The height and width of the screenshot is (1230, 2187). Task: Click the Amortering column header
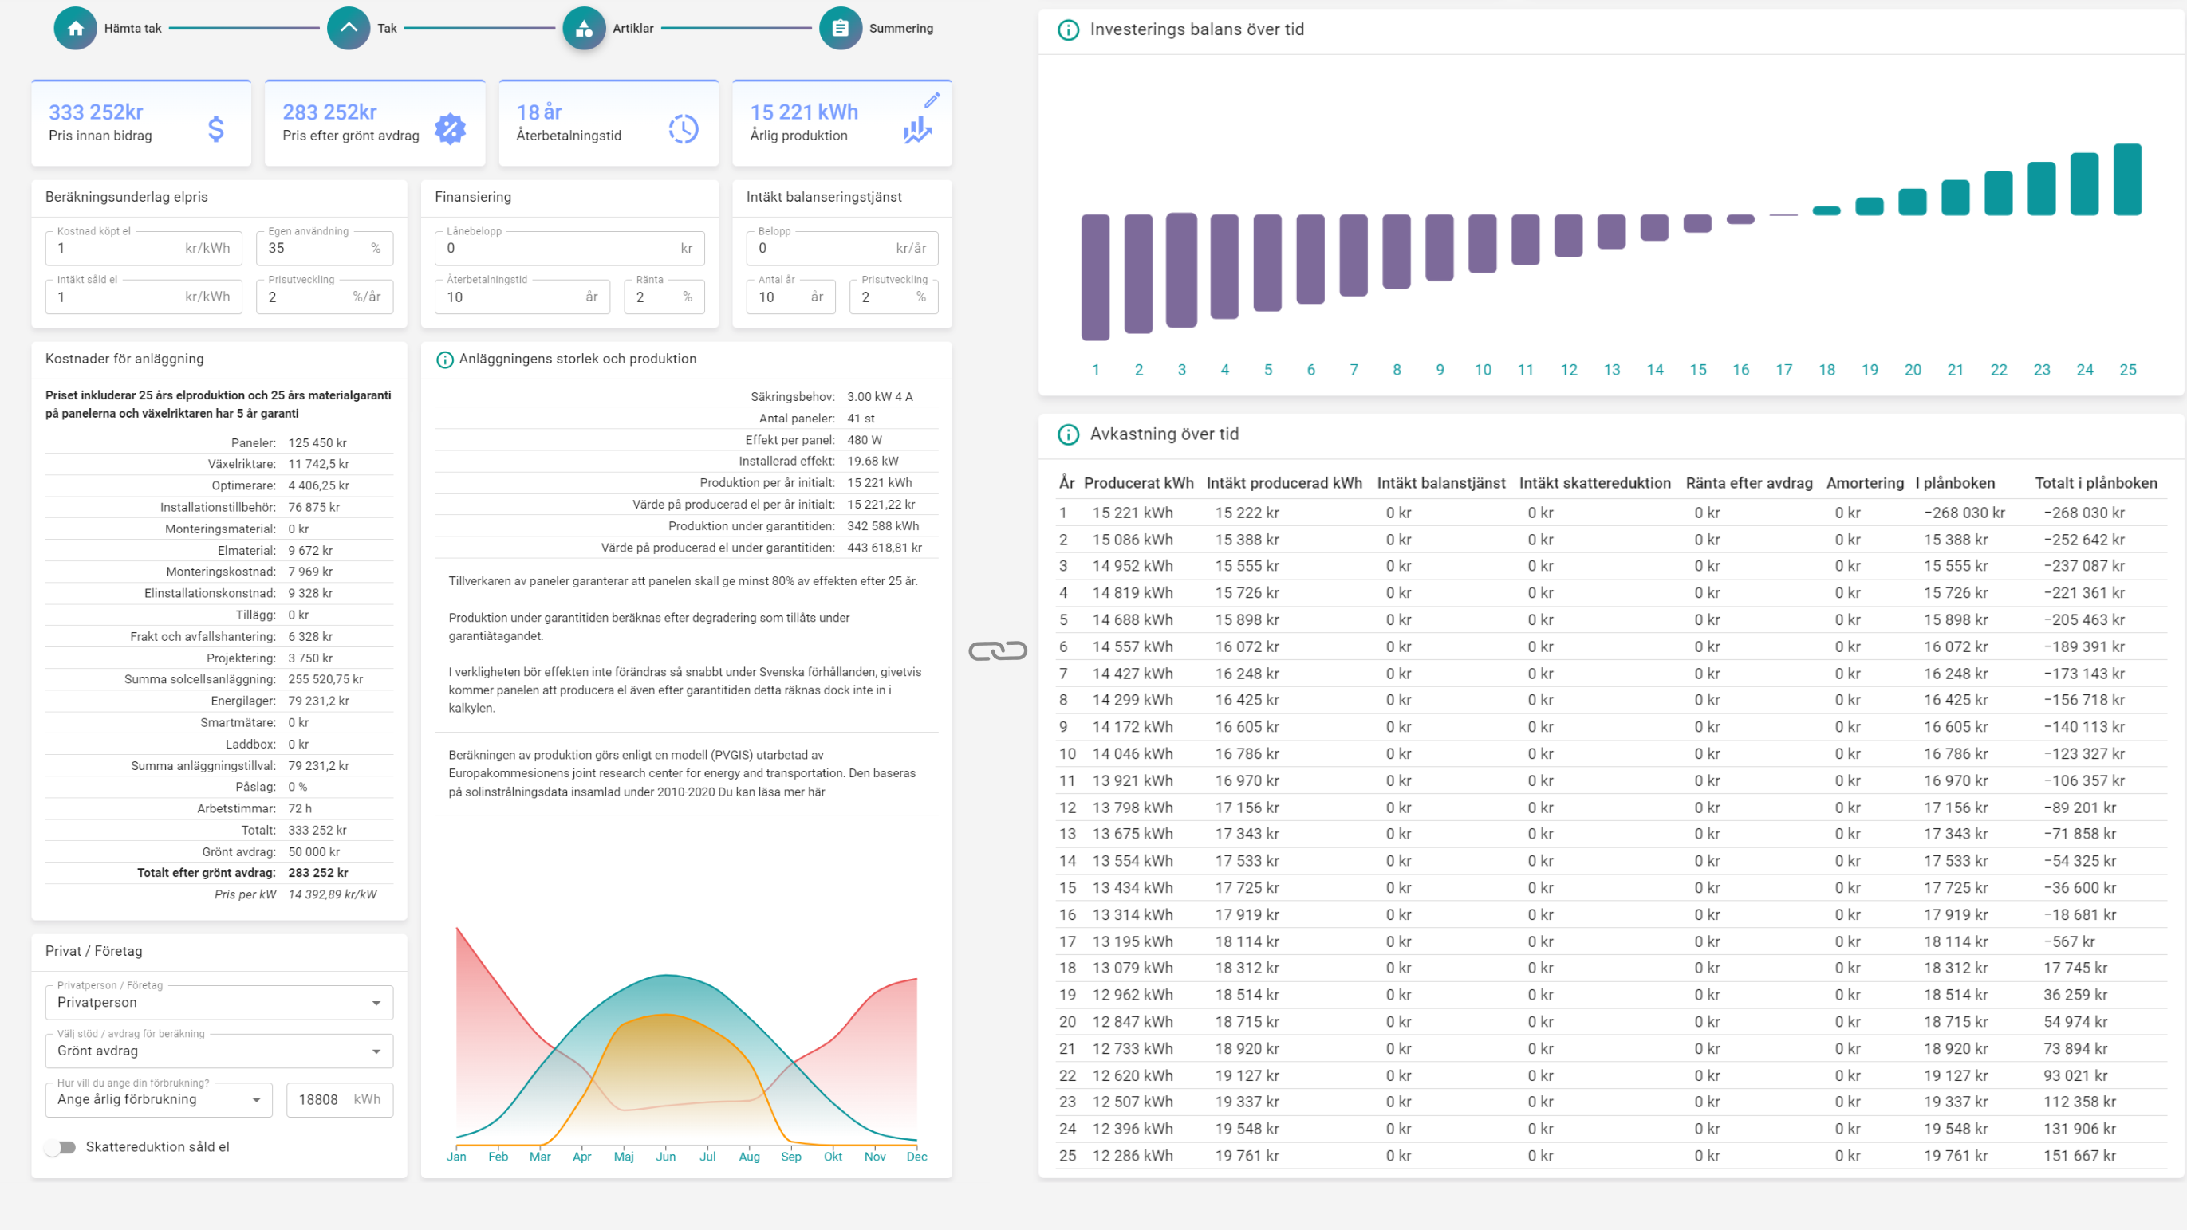(1866, 482)
